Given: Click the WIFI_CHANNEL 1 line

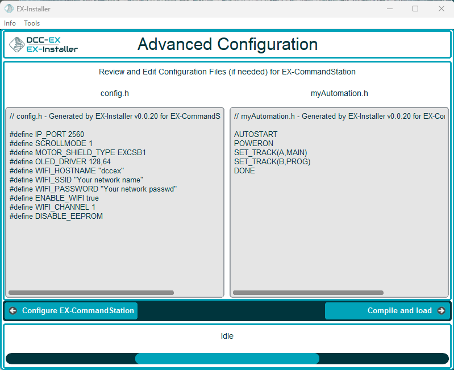Looking at the screenshot, I should [52, 207].
